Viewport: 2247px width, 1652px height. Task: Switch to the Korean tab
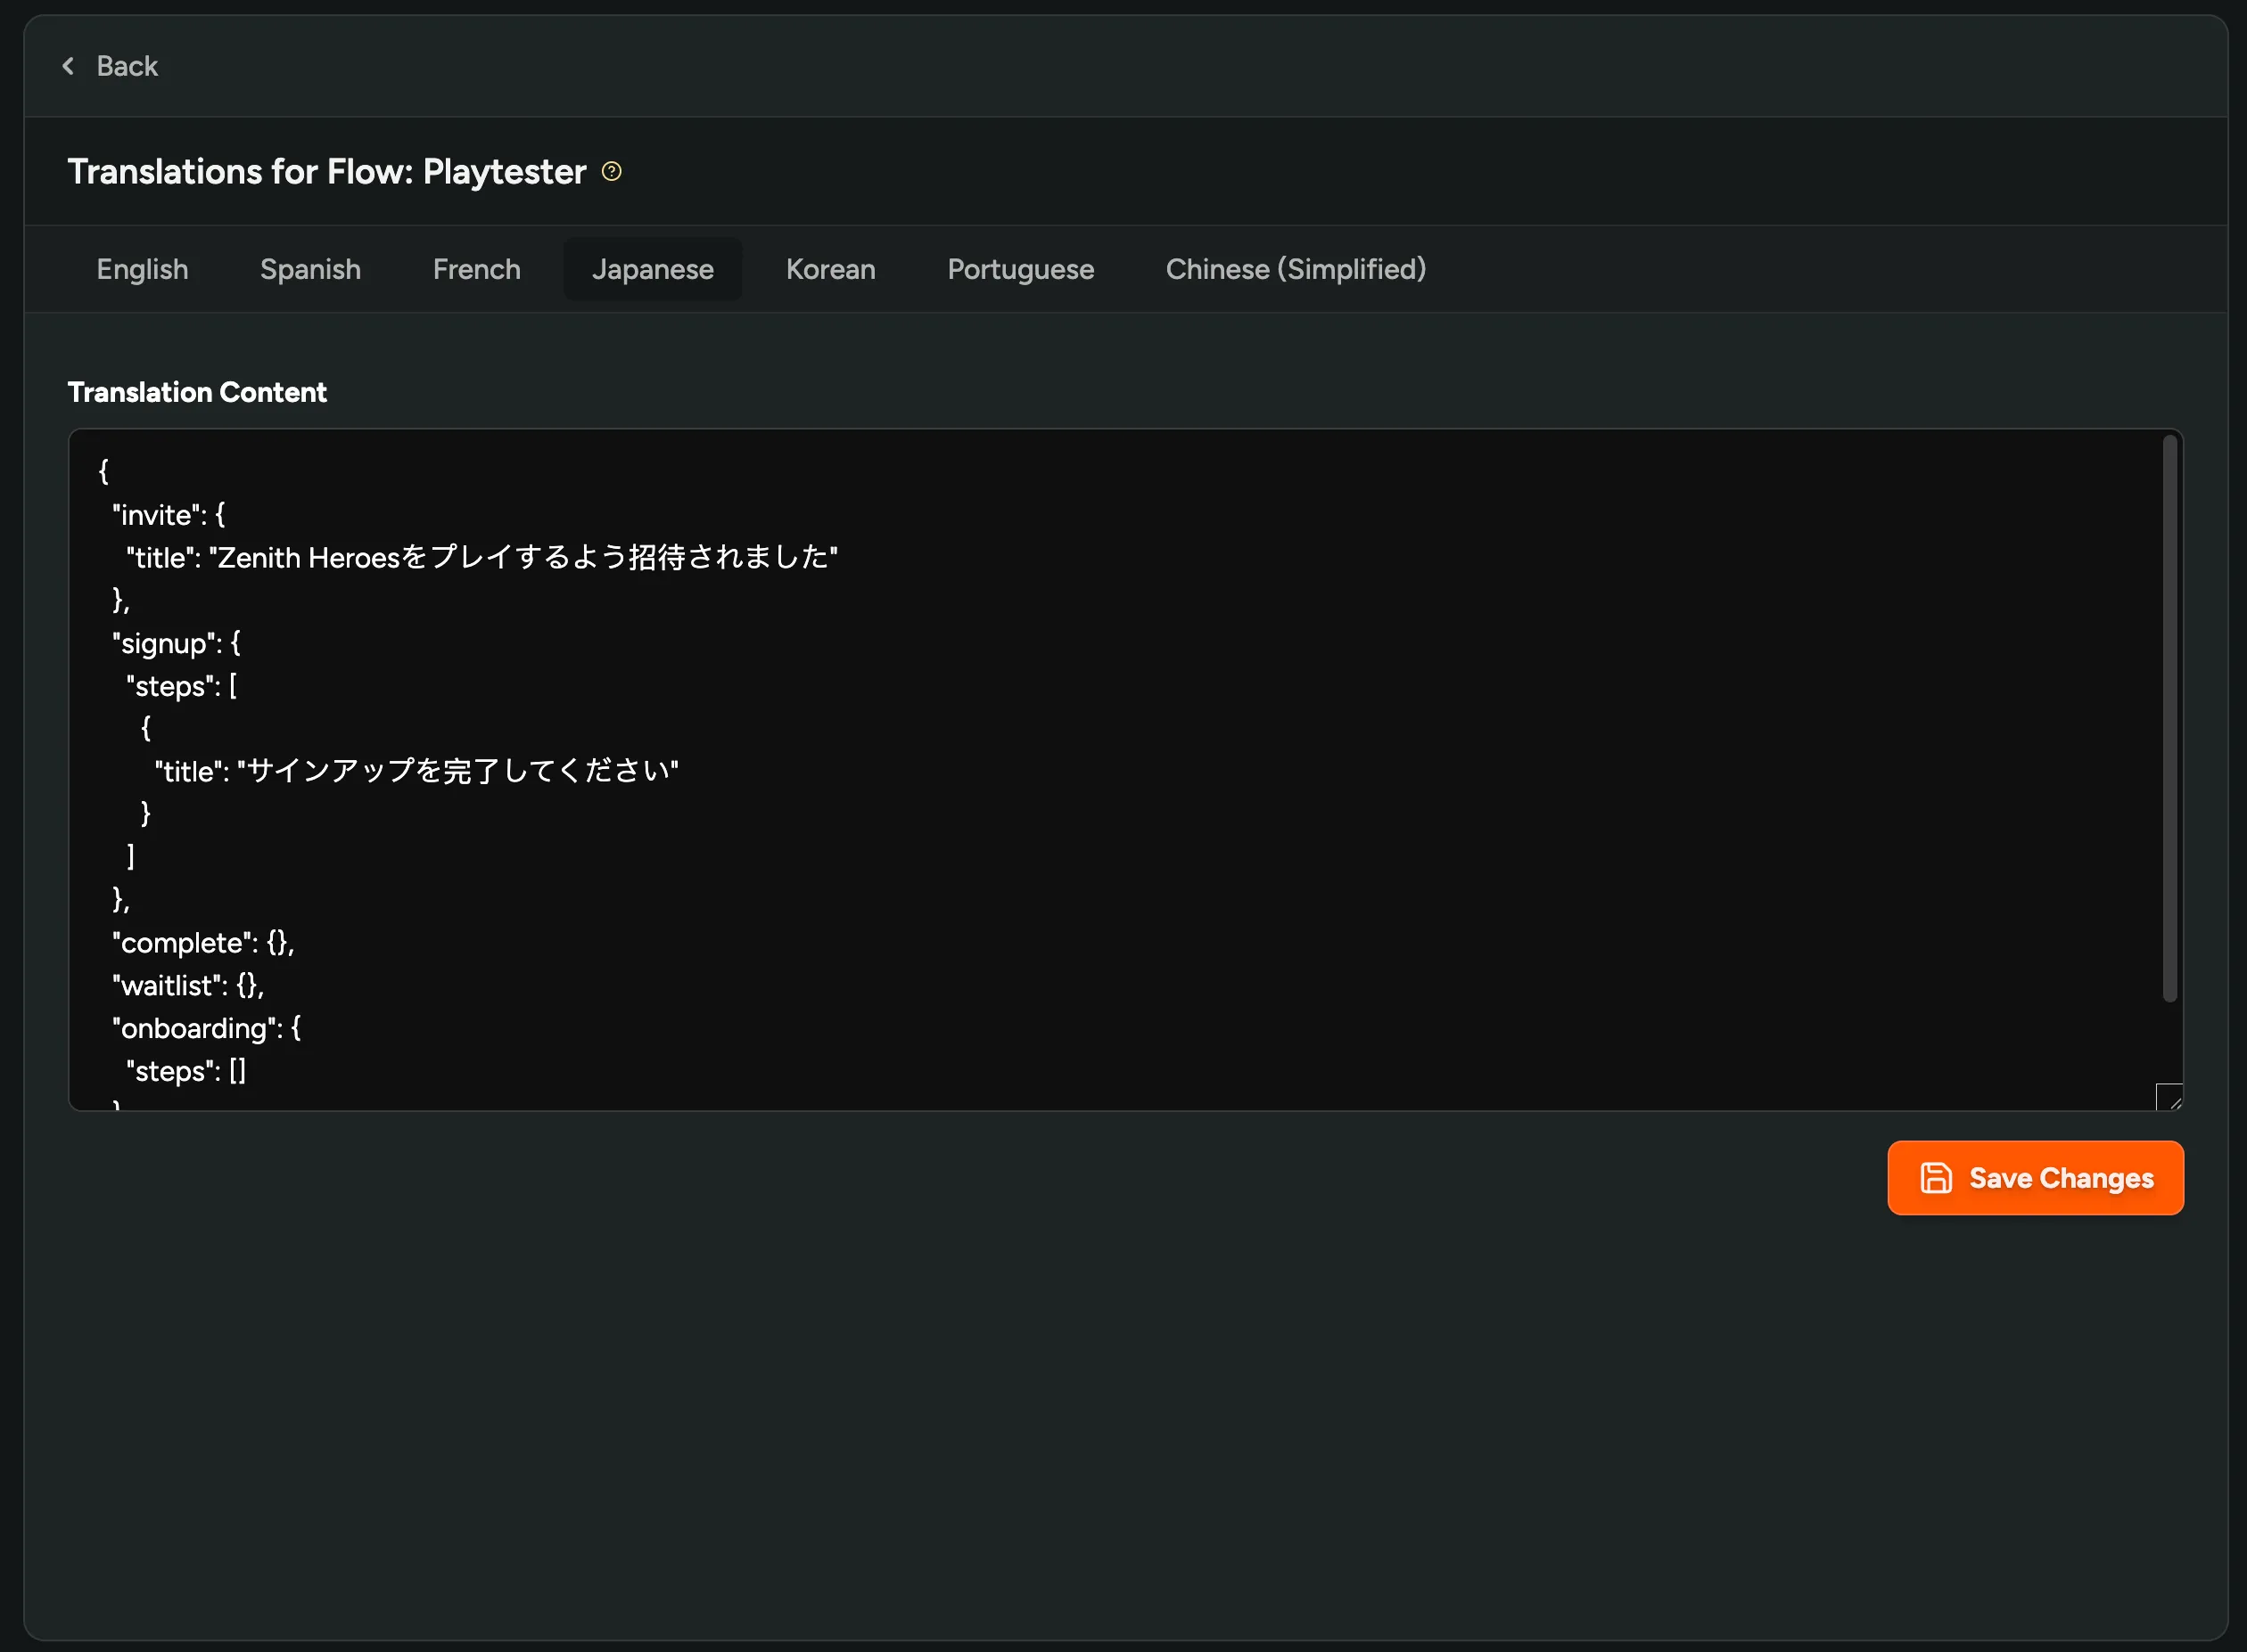830,269
